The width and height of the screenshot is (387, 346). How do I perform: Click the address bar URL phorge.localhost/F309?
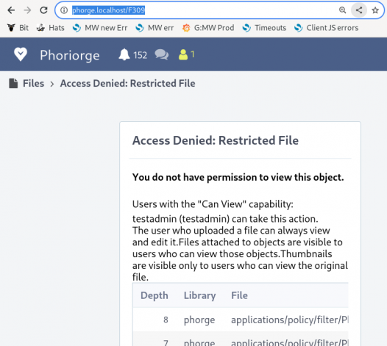(x=108, y=10)
